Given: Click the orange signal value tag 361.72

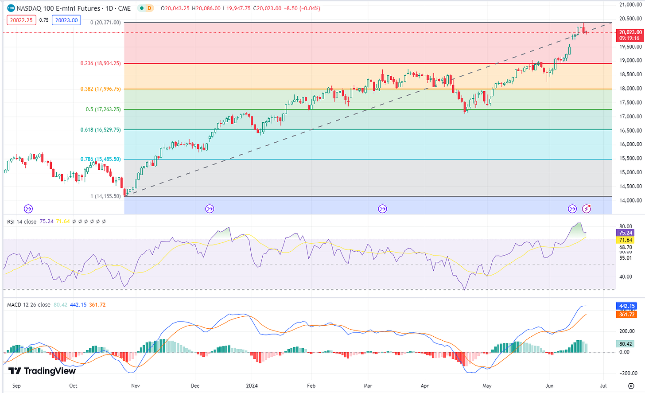Looking at the screenshot, I should point(627,314).
